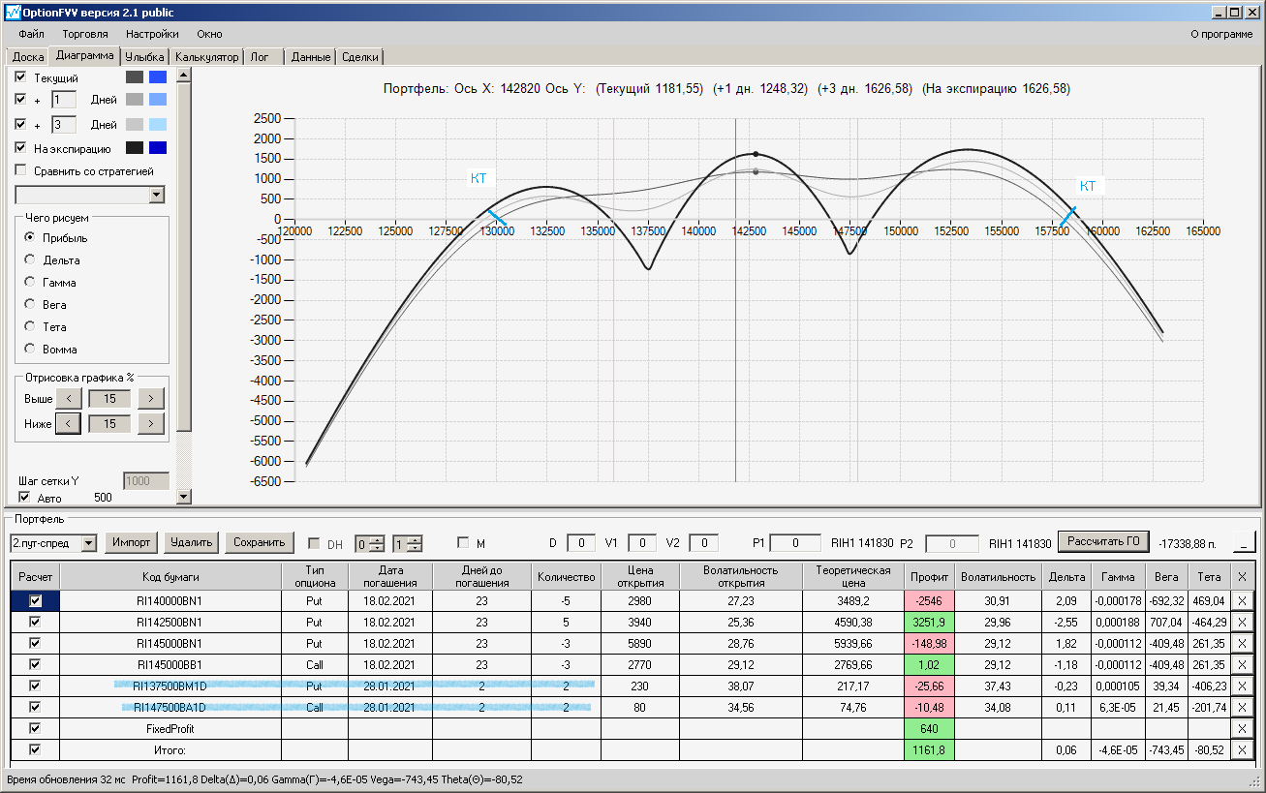
Task: Open the portfolio name dropdown
Action: pos(89,543)
